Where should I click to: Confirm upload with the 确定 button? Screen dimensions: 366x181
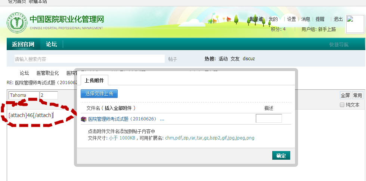click(x=281, y=156)
